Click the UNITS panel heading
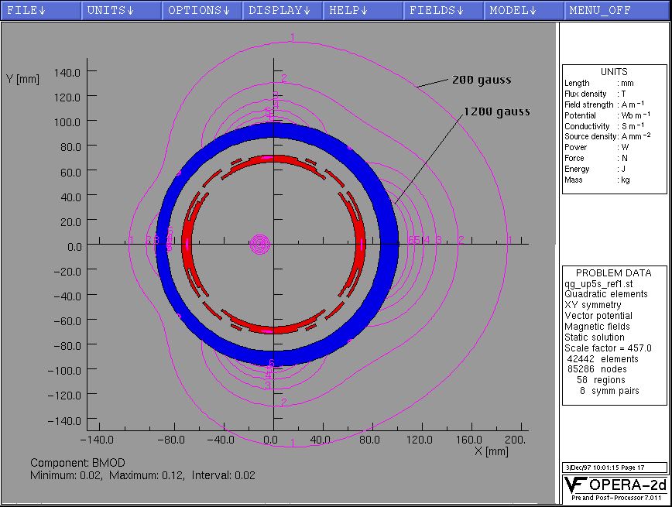This screenshot has height=507, width=672. point(614,71)
